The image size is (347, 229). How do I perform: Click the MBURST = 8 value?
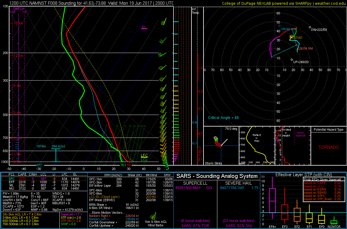pos(61,203)
